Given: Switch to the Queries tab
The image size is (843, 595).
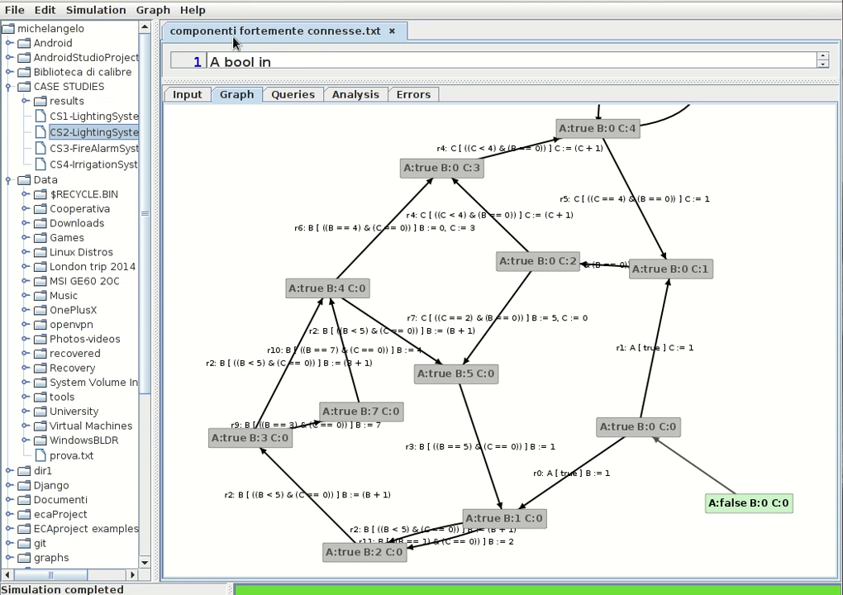Looking at the screenshot, I should pyautogui.click(x=293, y=94).
